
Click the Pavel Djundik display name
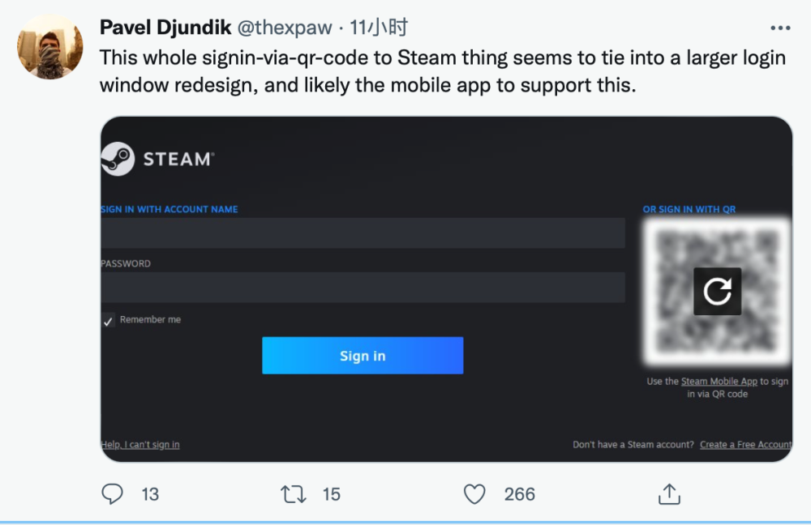click(165, 26)
